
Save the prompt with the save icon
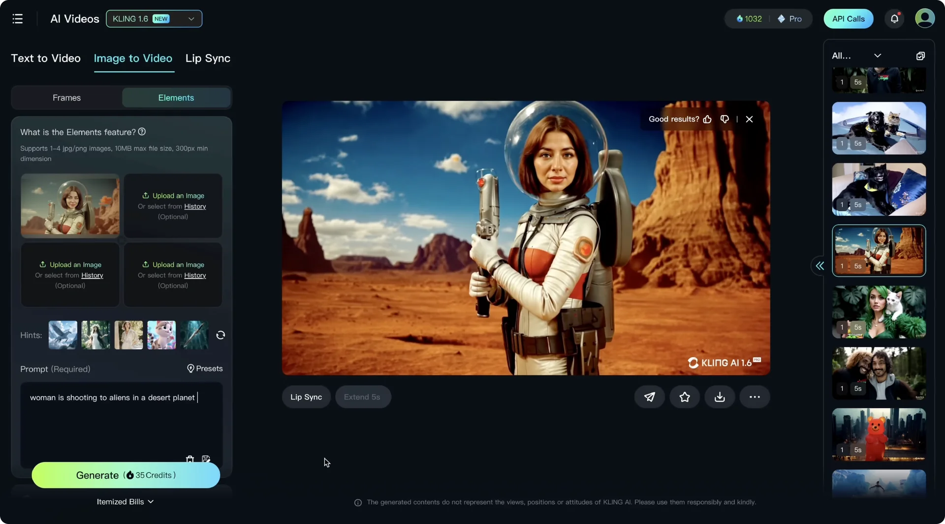point(206,459)
